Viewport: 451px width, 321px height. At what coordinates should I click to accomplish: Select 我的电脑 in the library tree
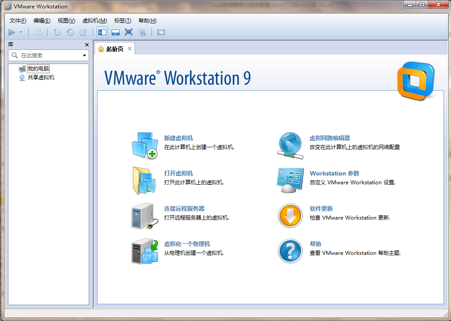[x=38, y=69]
